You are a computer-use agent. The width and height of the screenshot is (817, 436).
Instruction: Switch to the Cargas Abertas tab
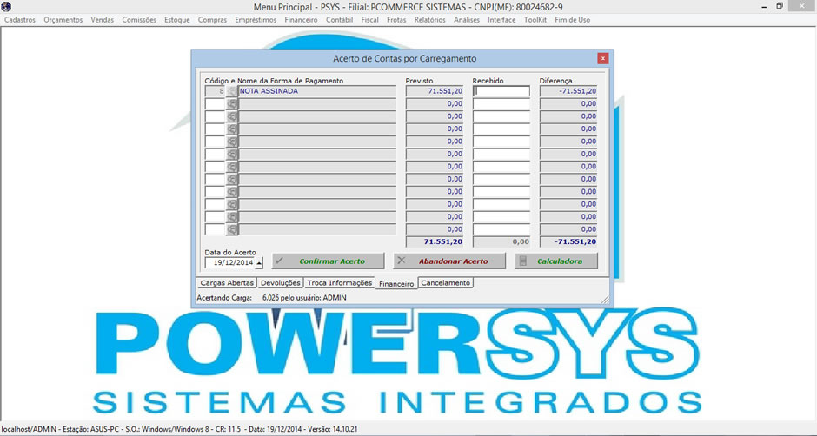(227, 283)
